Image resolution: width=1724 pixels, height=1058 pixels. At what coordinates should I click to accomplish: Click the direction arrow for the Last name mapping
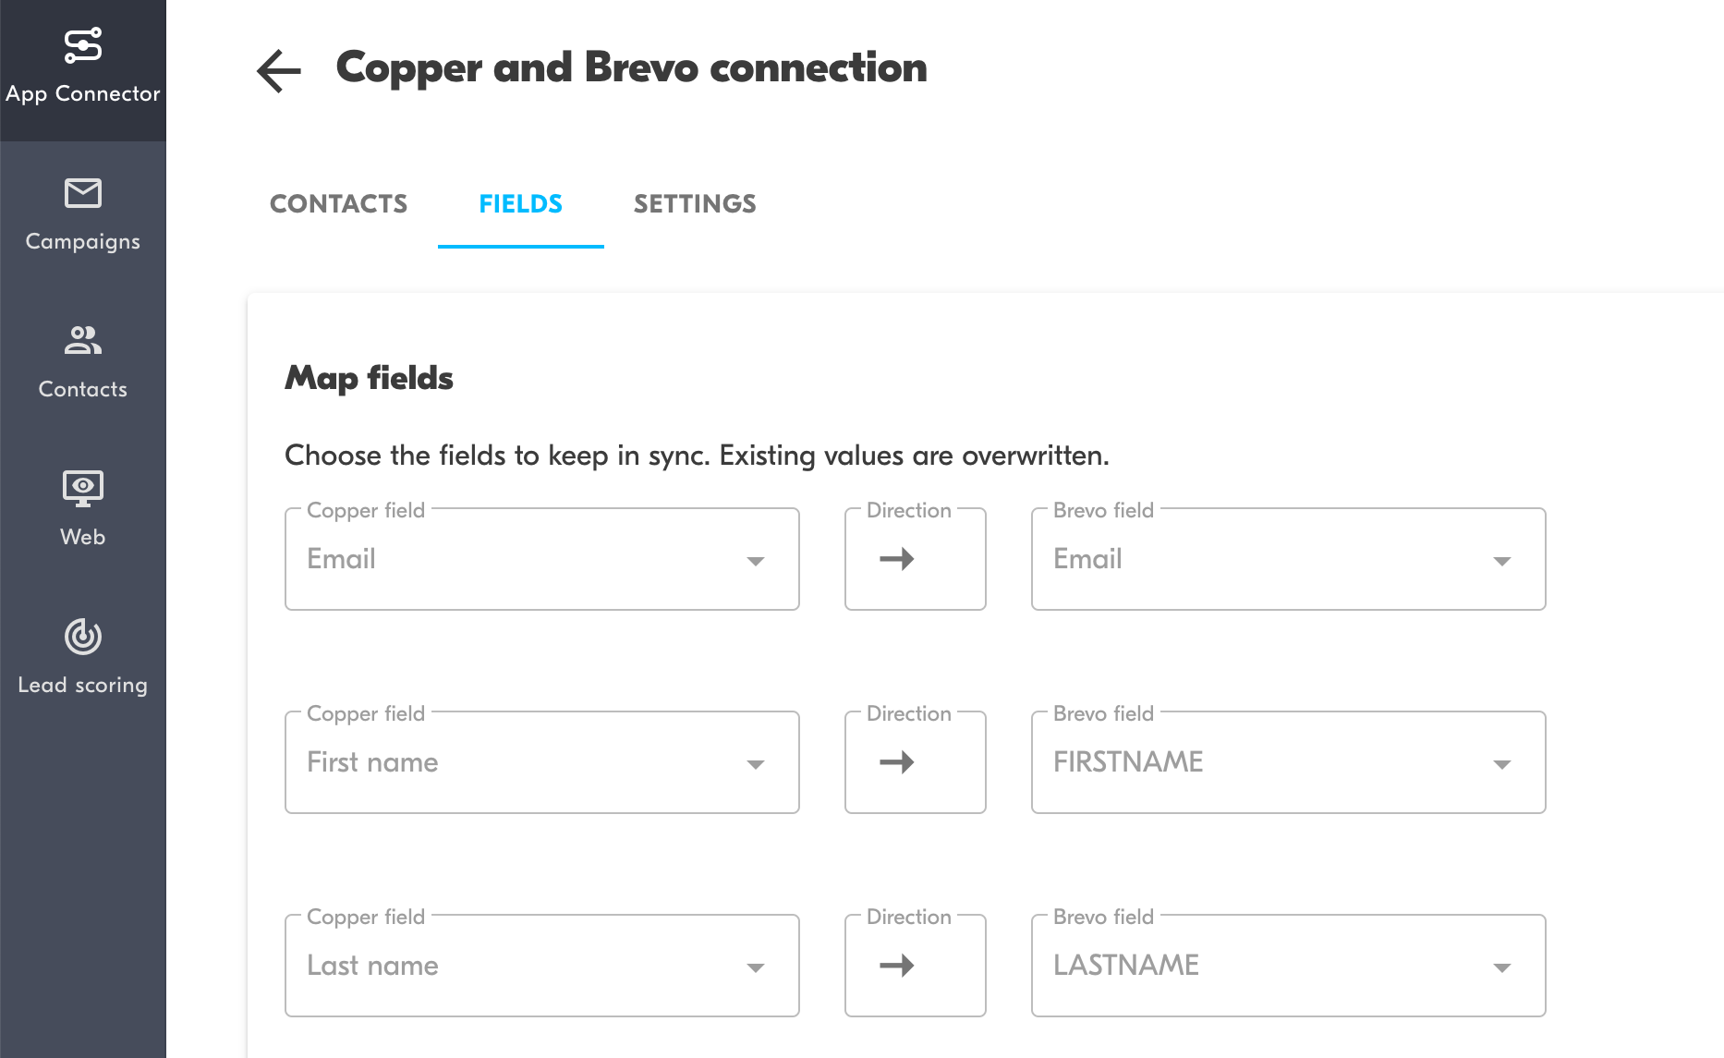click(x=914, y=966)
